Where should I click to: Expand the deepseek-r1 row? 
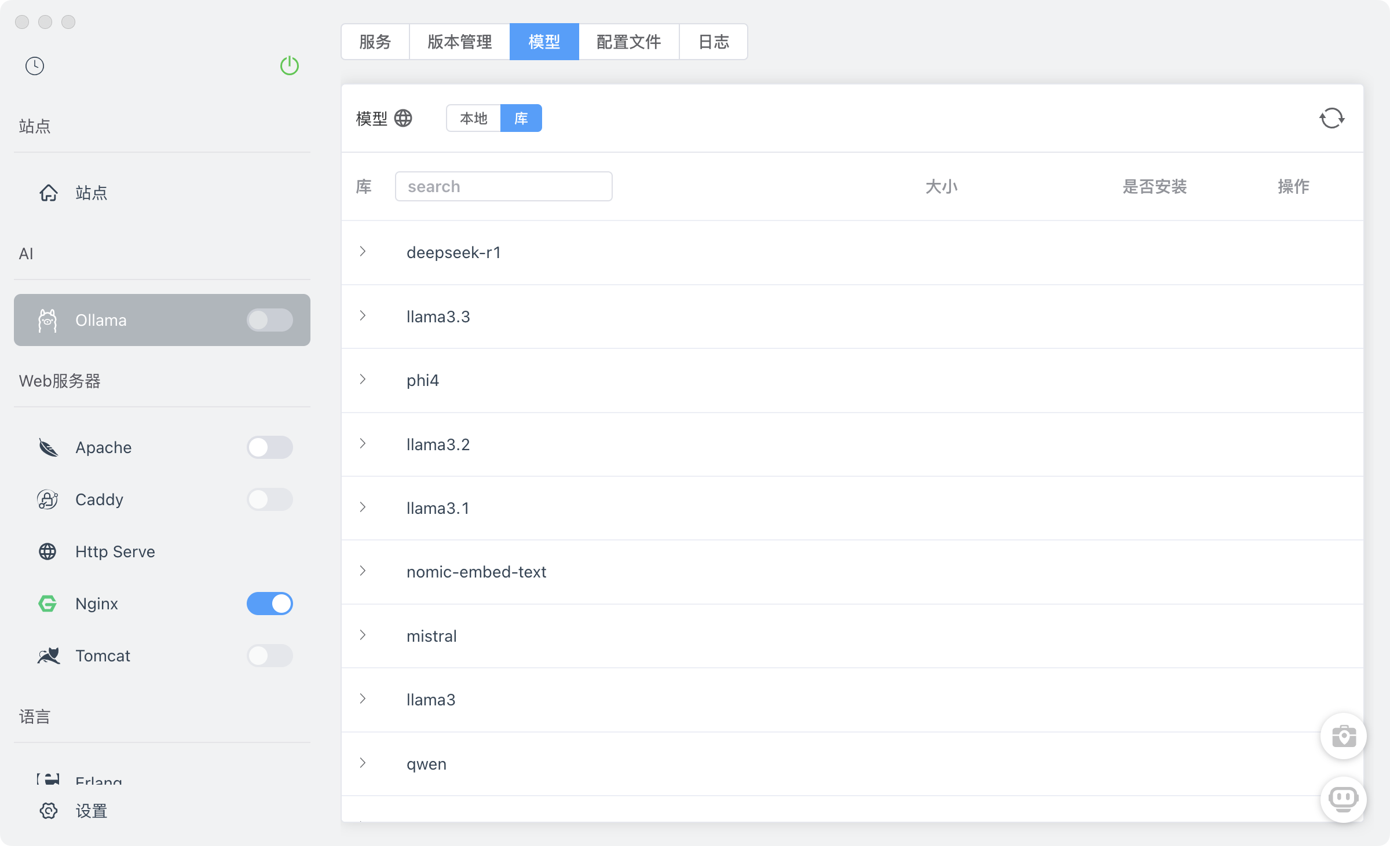[x=363, y=252]
